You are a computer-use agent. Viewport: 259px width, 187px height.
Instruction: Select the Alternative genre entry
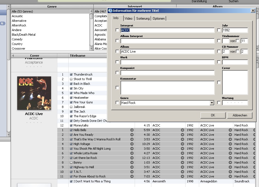[19, 21]
